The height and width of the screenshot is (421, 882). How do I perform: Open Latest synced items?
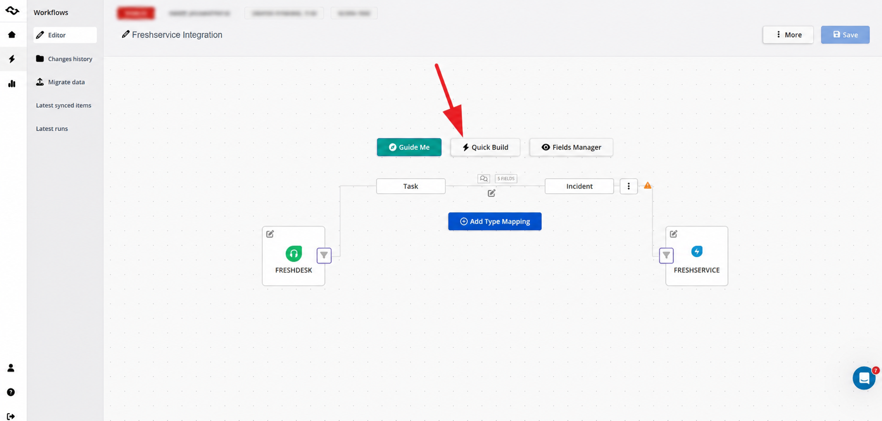(x=64, y=105)
